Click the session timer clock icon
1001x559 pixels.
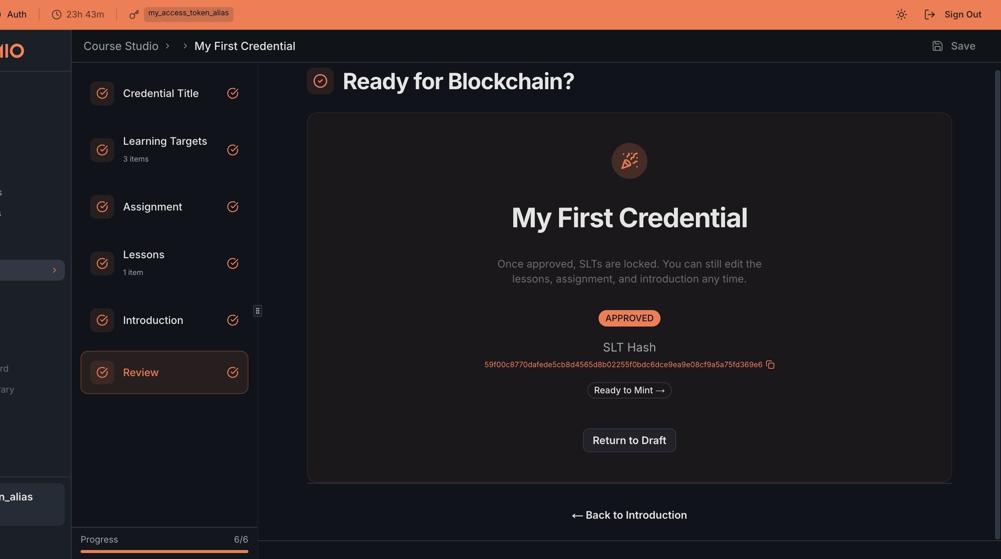coord(57,15)
